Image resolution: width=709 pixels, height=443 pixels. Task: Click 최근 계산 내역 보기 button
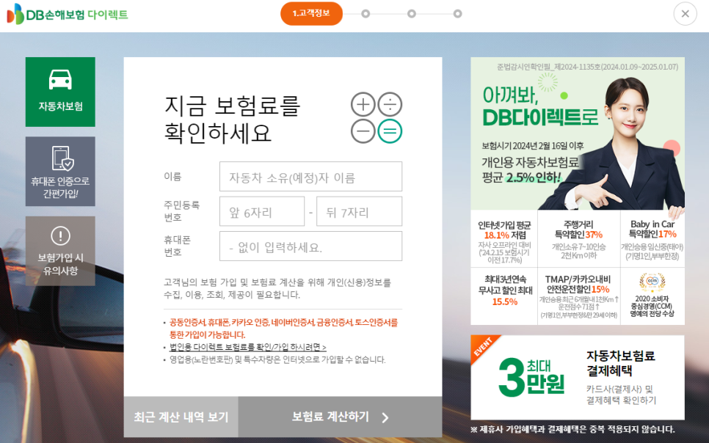[x=181, y=417]
